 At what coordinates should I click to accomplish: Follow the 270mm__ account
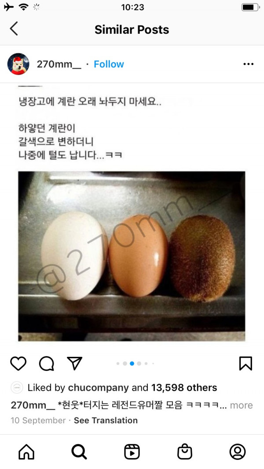(x=109, y=64)
